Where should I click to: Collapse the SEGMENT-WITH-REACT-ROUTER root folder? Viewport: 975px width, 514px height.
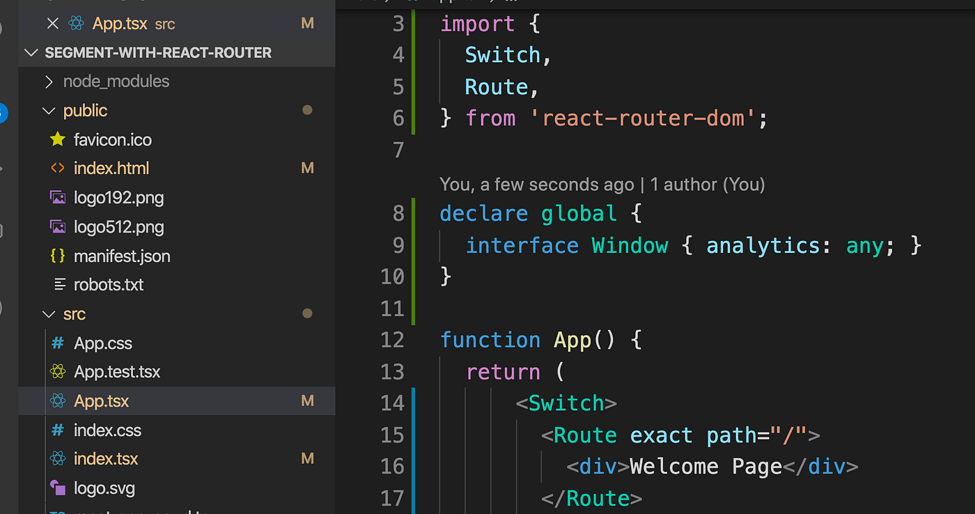click(31, 52)
